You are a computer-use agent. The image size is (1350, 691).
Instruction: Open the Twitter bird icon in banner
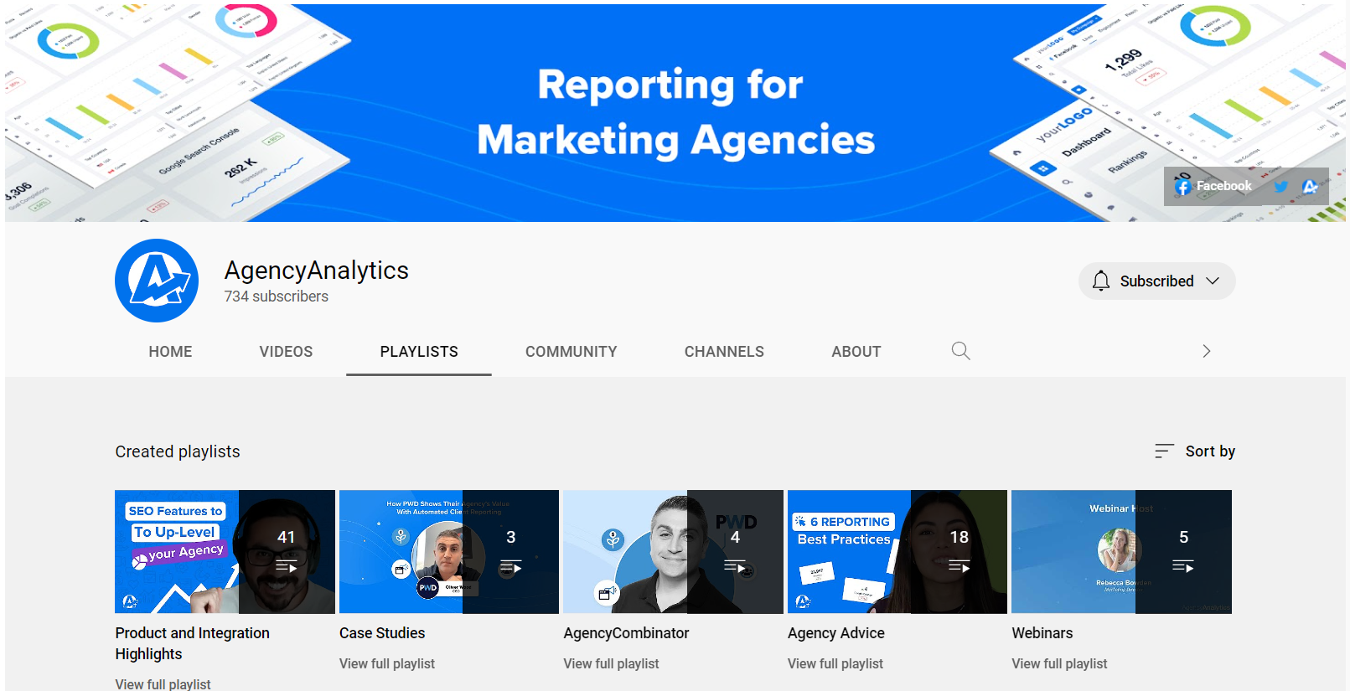point(1280,187)
